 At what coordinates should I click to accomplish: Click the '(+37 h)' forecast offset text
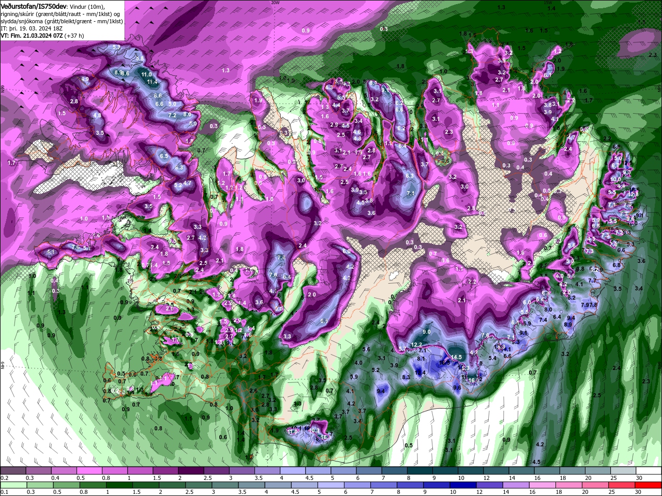click(74, 36)
